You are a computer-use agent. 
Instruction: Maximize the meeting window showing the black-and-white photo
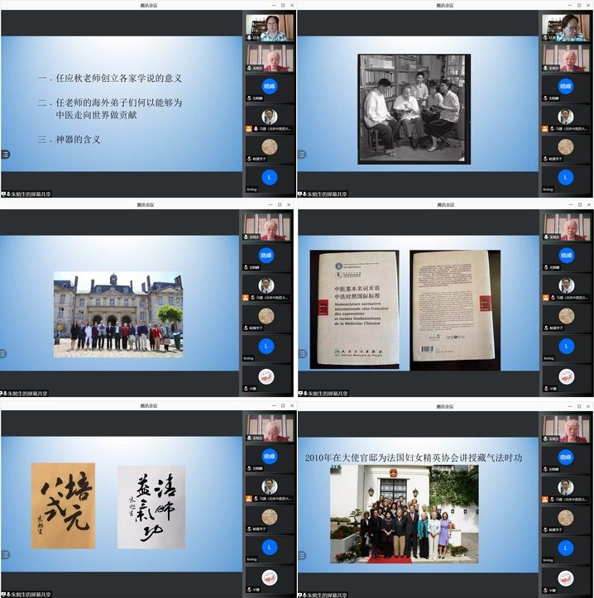coord(579,5)
